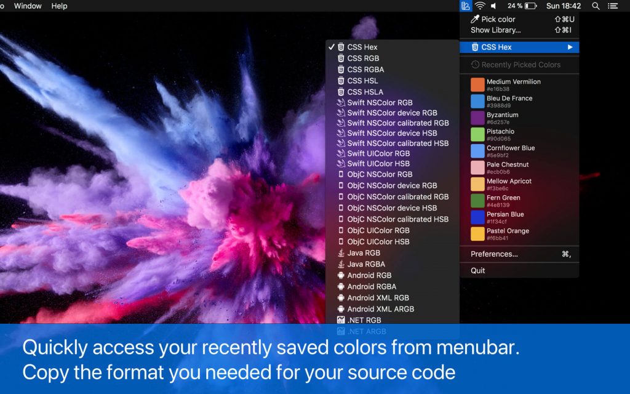This screenshot has height=394, width=630.
Task: Open Spotlight search from the menu bar
Action: (594, 6)
